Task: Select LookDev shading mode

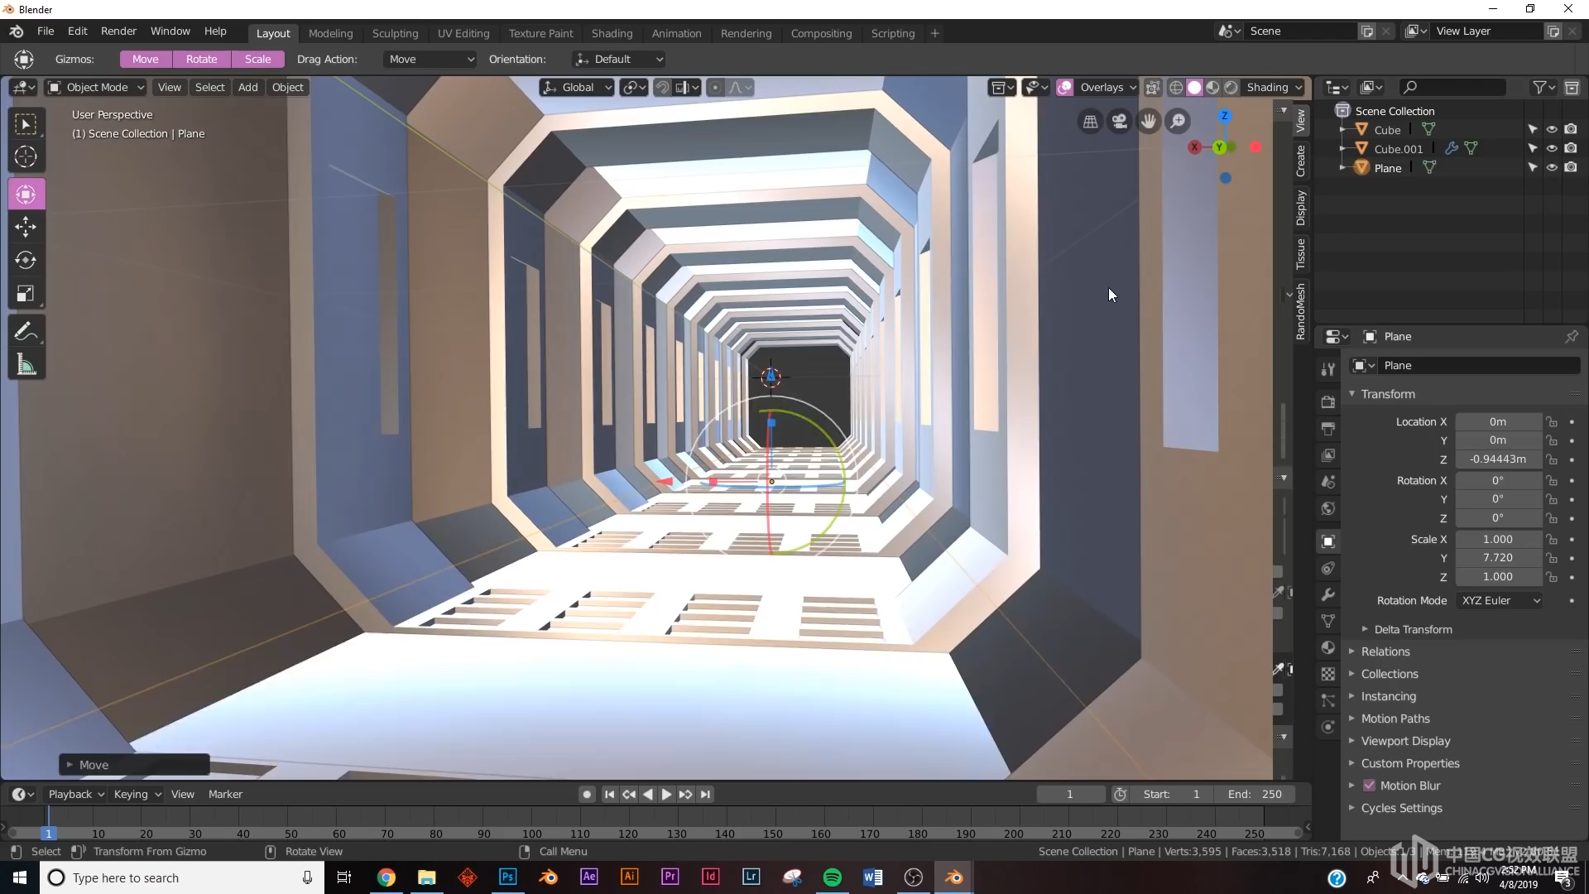Action: [1212, 87]
